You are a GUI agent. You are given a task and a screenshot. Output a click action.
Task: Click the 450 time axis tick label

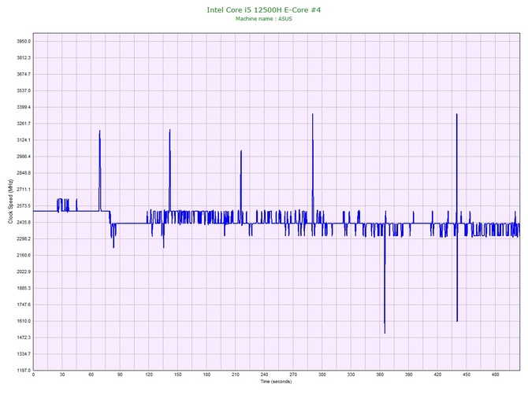[x=467, y=375]
